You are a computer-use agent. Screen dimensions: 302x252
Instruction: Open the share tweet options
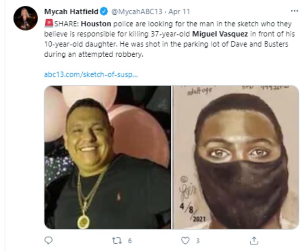[255, 240]
